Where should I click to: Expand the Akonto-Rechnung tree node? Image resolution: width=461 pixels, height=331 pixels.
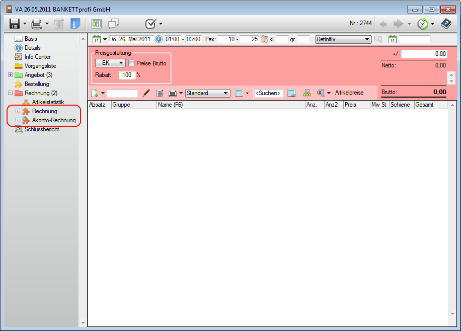pos(18,120)
